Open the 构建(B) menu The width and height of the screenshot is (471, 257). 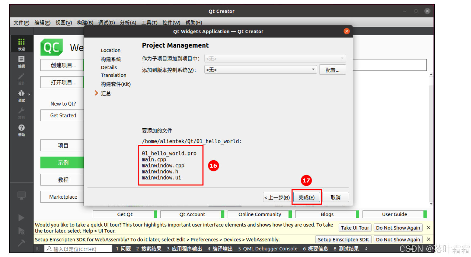85,23
